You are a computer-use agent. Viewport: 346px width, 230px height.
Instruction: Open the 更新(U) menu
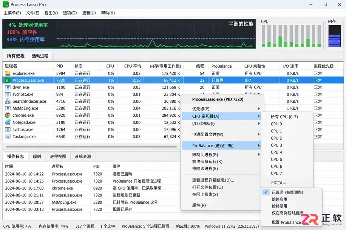89,13
